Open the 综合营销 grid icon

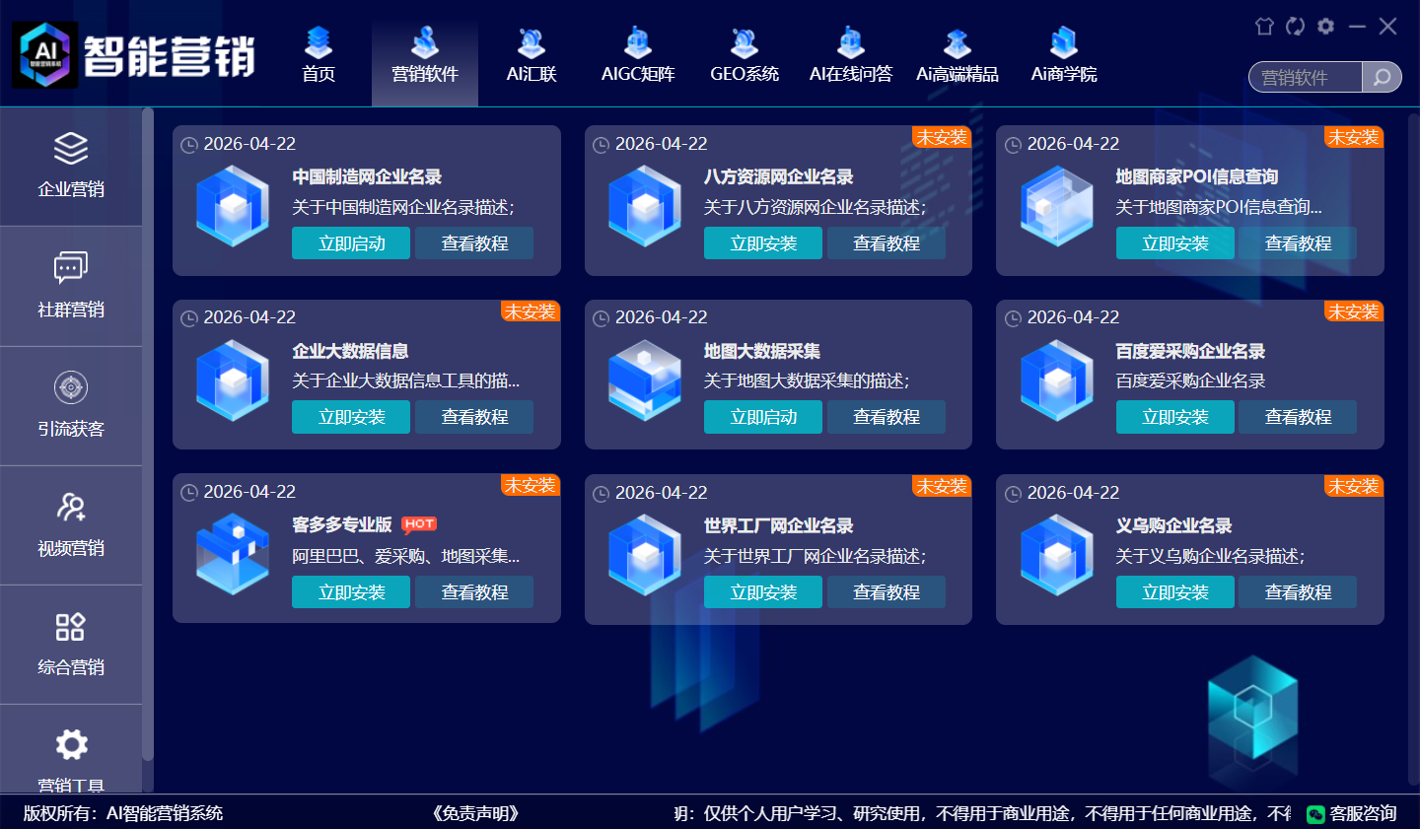pyautogui.click(x=71, y=626)
